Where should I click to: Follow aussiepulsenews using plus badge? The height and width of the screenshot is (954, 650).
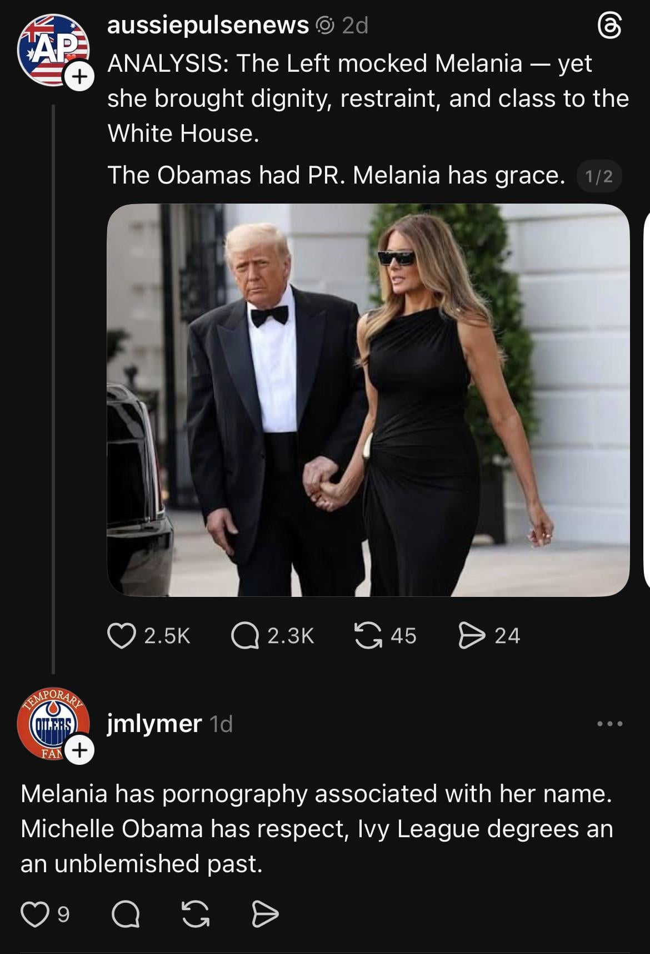(79, 77)
